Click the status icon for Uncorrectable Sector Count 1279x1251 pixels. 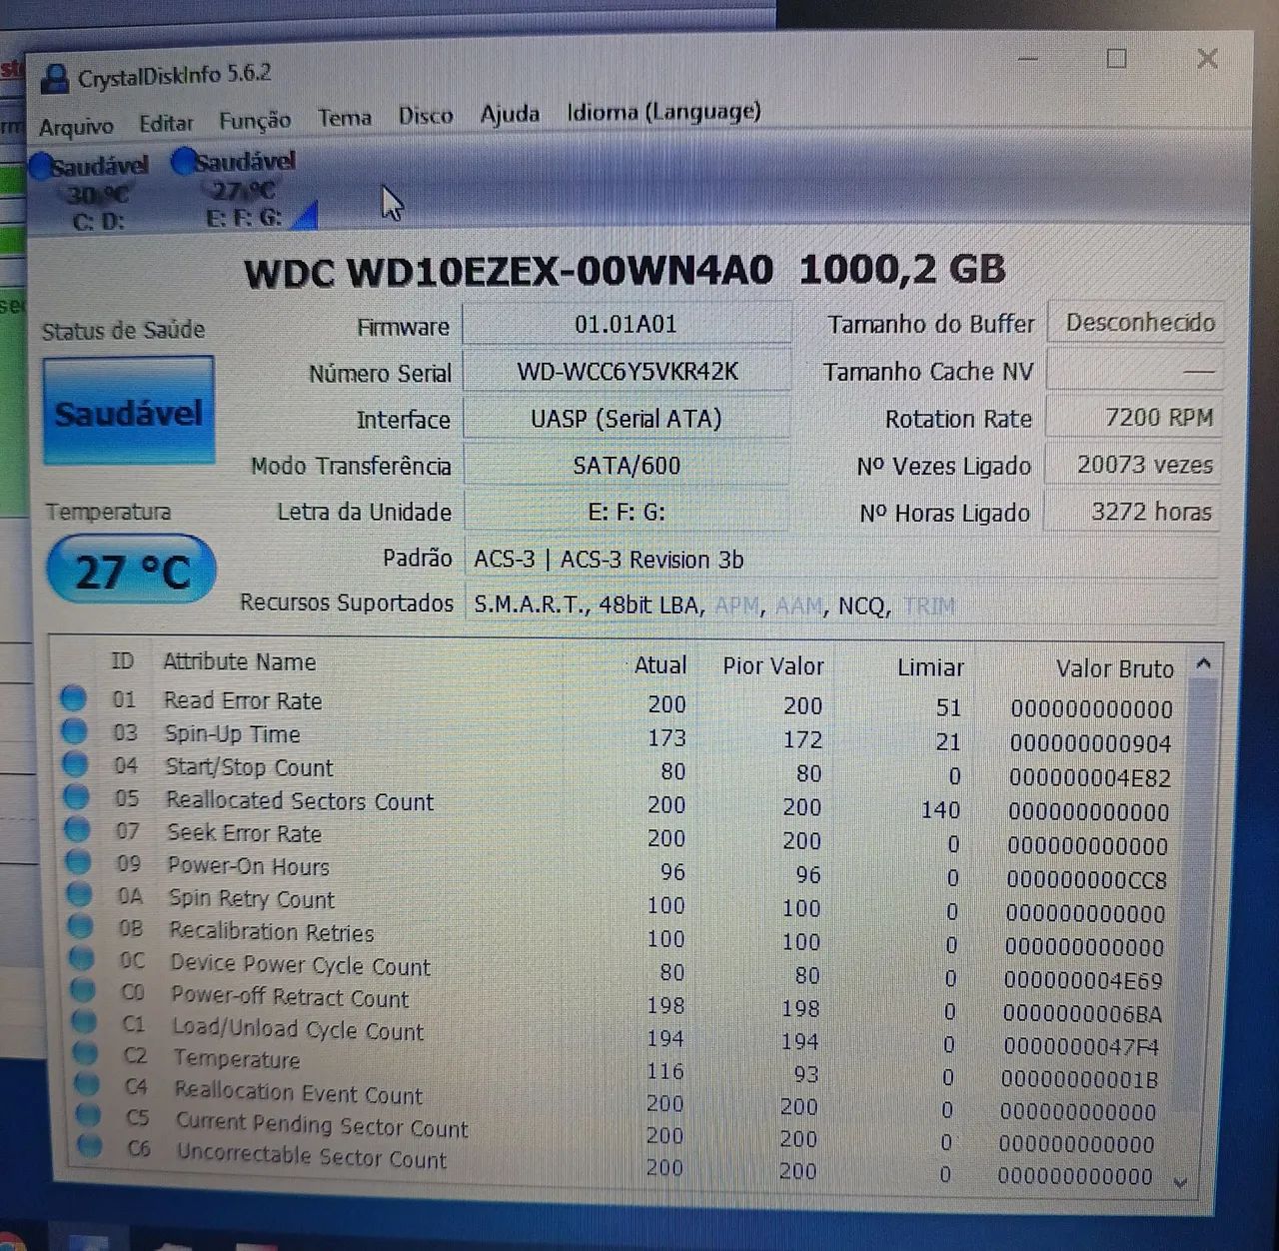[x=90, y=1146]
